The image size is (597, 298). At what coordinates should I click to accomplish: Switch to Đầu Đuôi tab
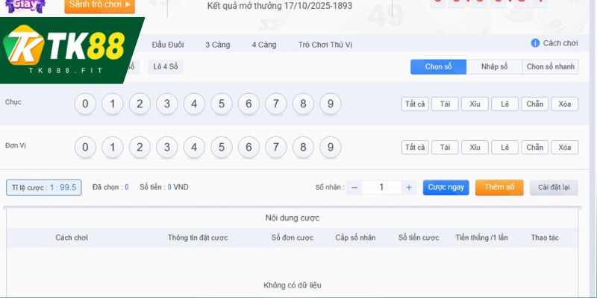coord(168,45)
